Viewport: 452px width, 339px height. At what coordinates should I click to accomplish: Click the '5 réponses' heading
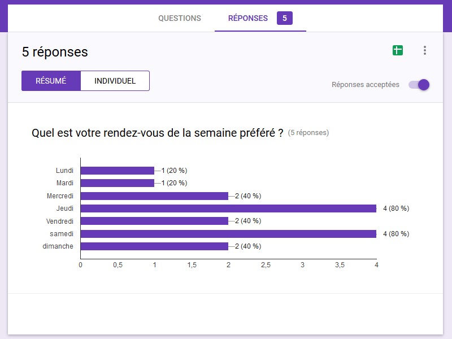tap(55, 52)
